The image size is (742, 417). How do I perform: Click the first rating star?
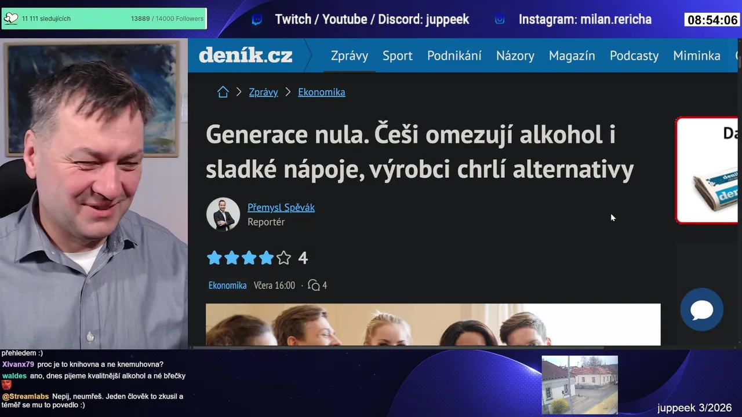pos(214,258)
